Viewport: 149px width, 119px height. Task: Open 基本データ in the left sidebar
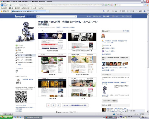click(21, 48)
